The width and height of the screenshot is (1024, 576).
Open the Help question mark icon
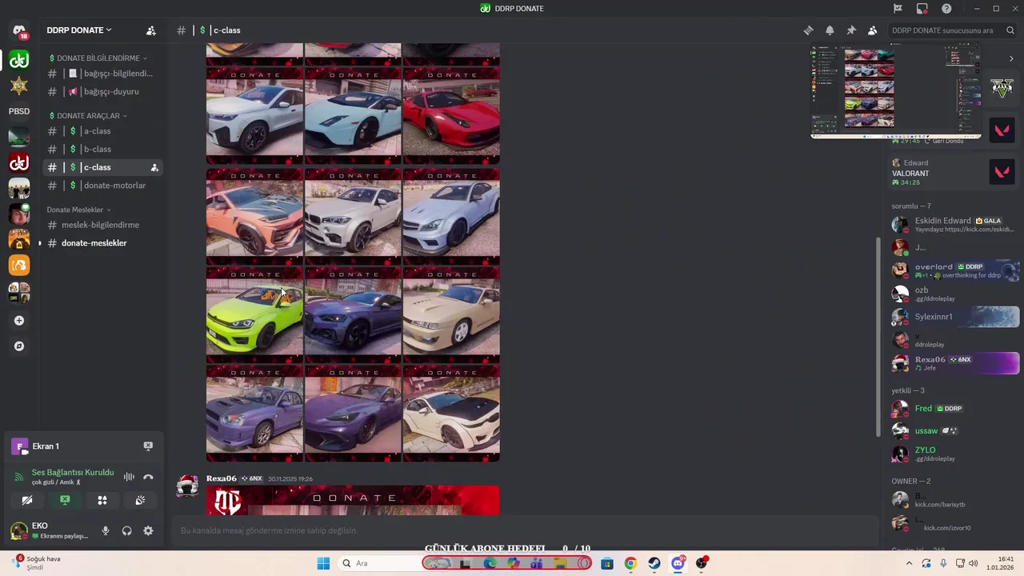coord(946,9)
